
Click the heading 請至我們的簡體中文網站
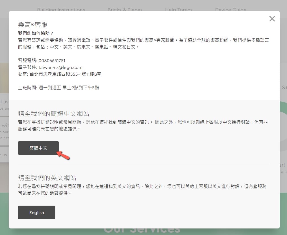tap(54, 114)
